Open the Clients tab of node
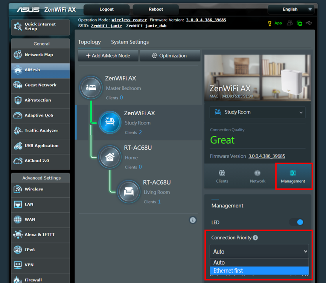 point(222,176)
